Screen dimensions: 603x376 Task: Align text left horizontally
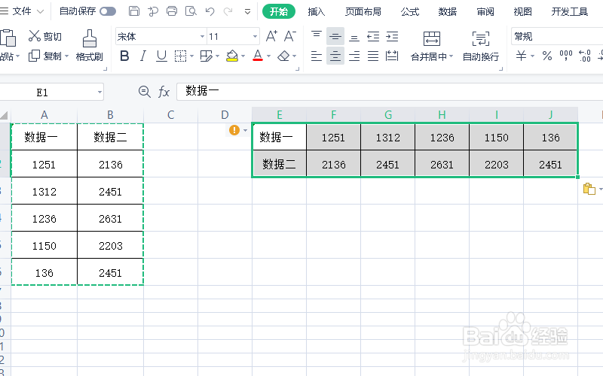point(317,56)
